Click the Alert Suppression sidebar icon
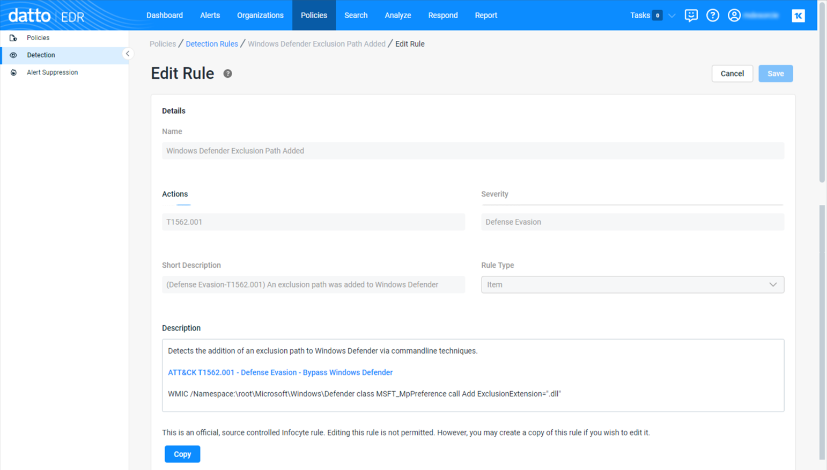This screenshot has width=827, height=470. click(x=13, y=72)
